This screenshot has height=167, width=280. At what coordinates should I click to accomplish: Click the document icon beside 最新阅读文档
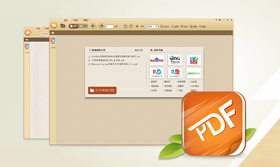pyautogui.click(x=90, y=50)
